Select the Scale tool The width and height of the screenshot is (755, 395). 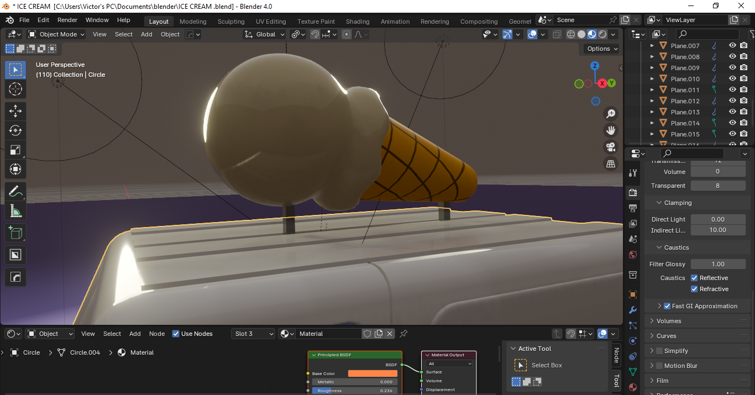tap(15, 150)
